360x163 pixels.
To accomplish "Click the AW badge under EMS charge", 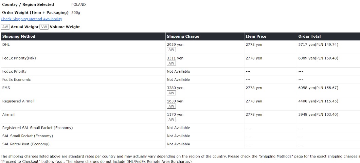I will [171, 93].
